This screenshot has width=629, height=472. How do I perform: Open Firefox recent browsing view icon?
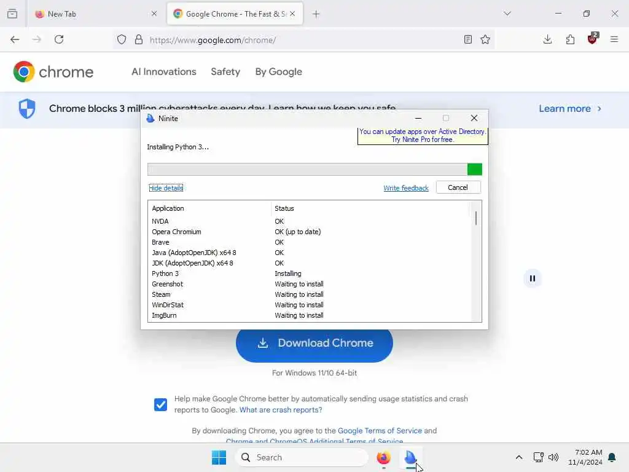[x=12, y=14]
